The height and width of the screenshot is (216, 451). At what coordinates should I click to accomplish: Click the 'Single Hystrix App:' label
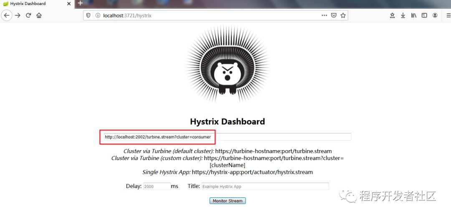click(x=166, y=172)
